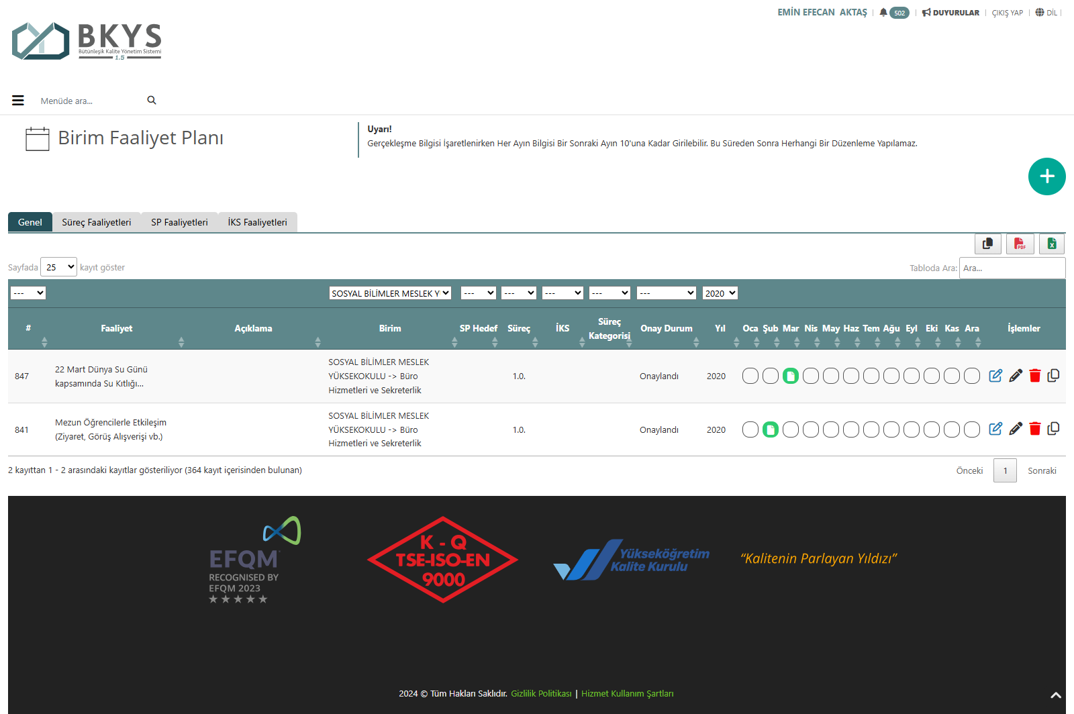Screen dimensions: 1074x714
Task: Toggle green March marker for record 847
Action: [791, 376]
